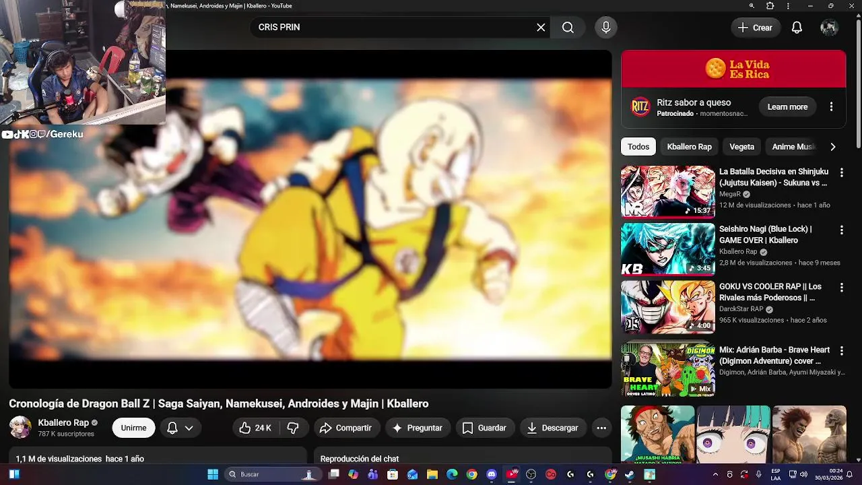Open the Kballero Rap channel name
Screen dimensions: 862x485
(63, 422)
